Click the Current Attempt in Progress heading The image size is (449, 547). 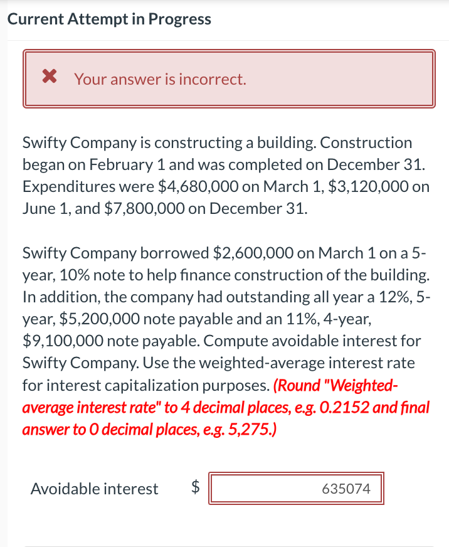tap(110, 19)
